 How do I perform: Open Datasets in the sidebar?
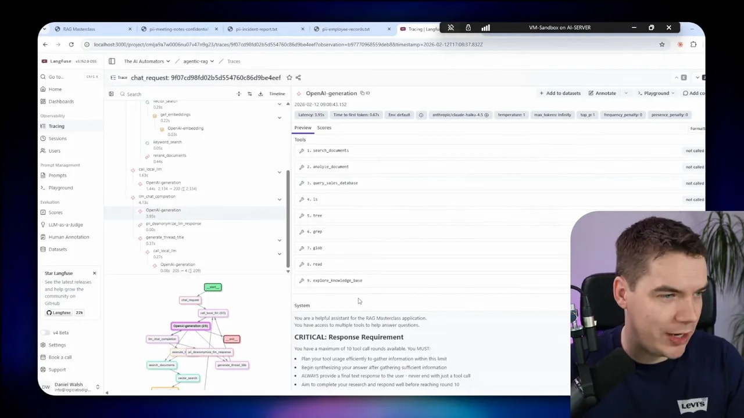tap(58, 249)
